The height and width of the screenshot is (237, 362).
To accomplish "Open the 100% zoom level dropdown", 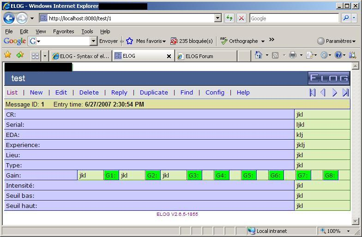I will (348, 231).
